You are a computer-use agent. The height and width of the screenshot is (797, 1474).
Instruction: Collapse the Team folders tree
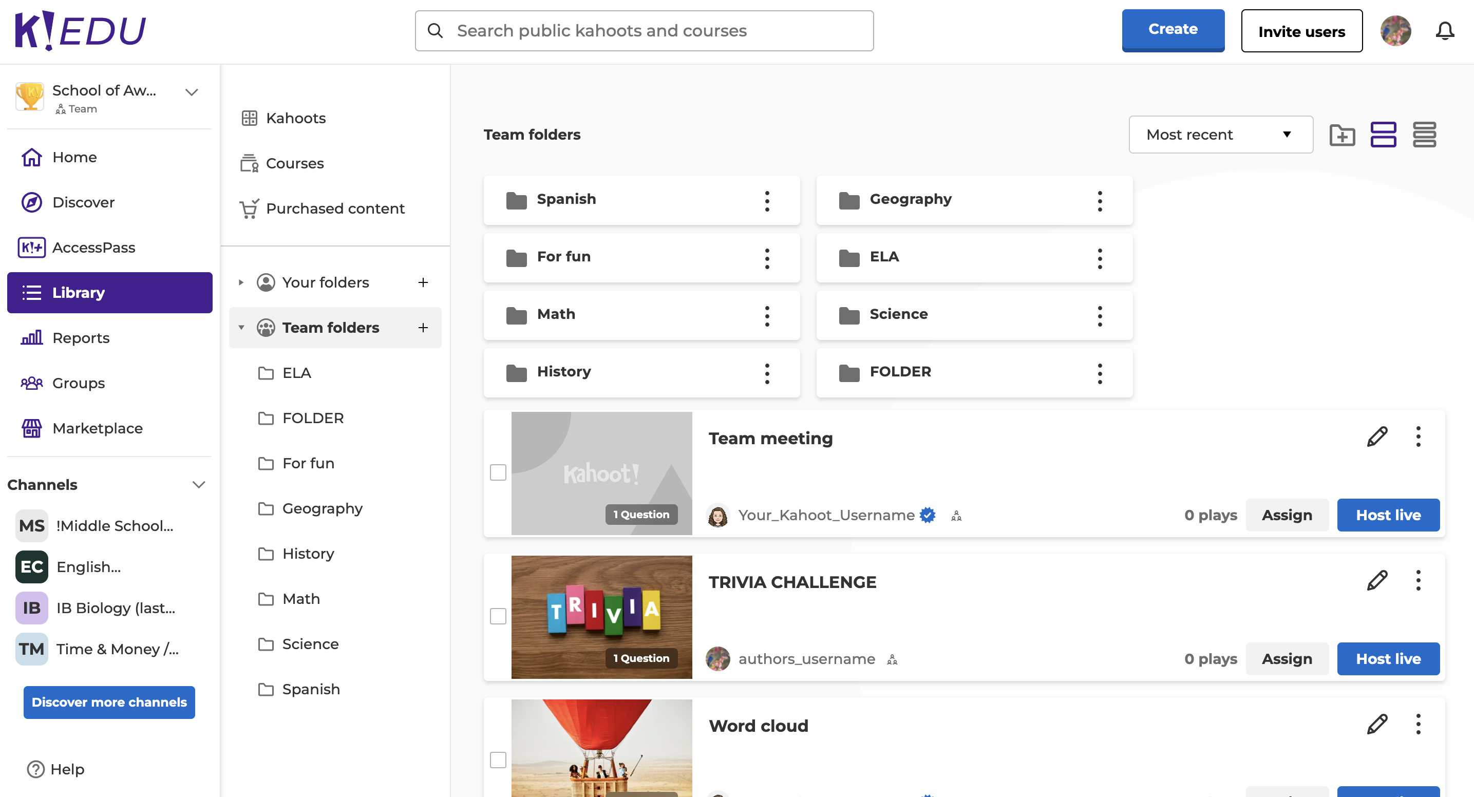point(241,327)
